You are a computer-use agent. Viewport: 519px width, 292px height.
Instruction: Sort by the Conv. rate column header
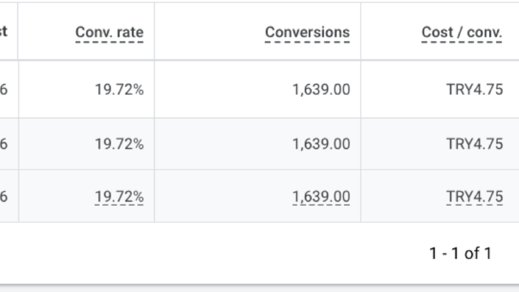coord(109,33)
